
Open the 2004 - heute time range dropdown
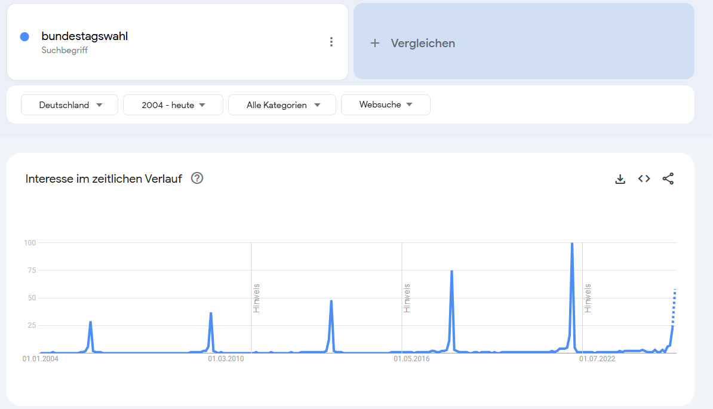point(173,105)
